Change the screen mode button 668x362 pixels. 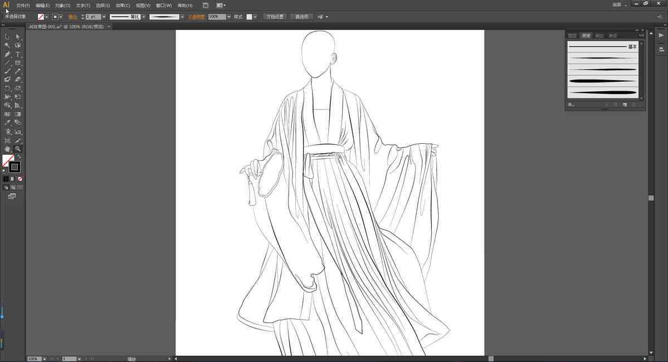pos(12,197)
